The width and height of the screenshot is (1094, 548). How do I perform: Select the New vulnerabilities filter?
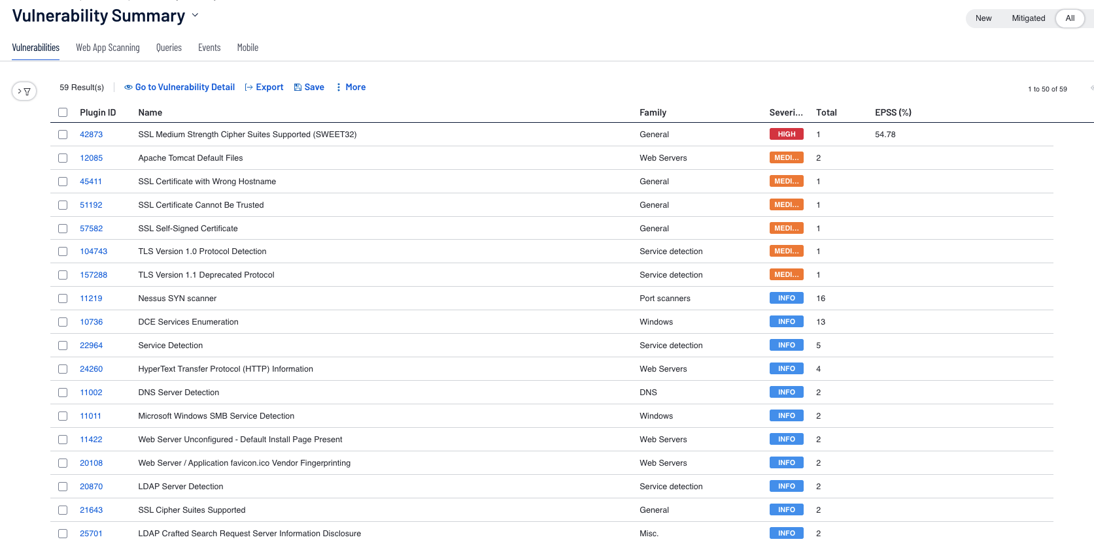983,18
